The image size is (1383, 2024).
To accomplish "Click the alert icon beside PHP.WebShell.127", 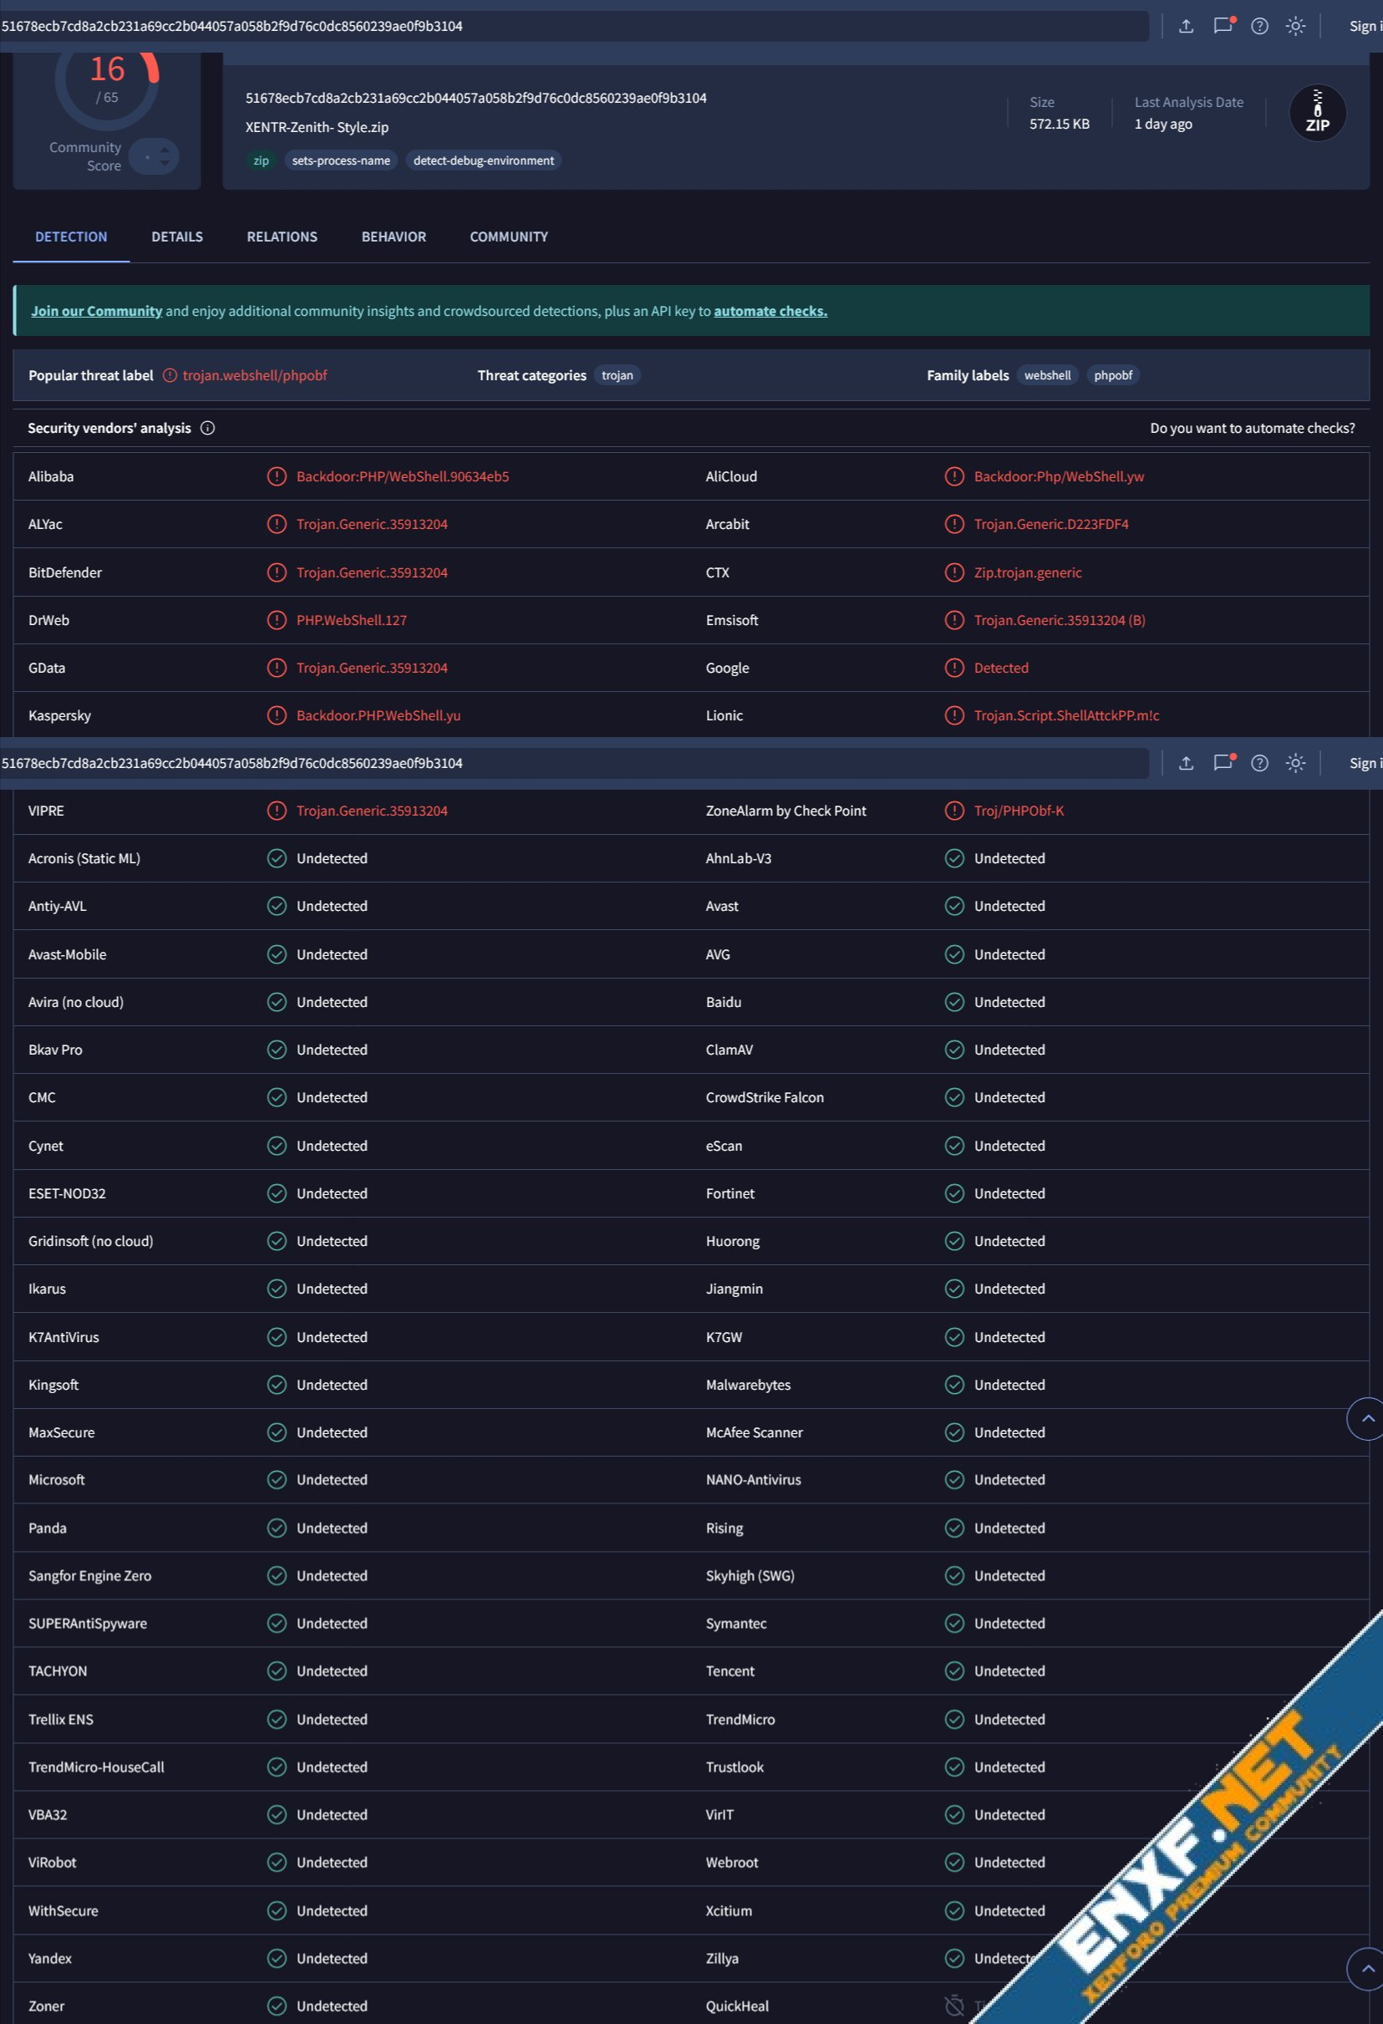I will pyautogui.click(x=277, y=620).
